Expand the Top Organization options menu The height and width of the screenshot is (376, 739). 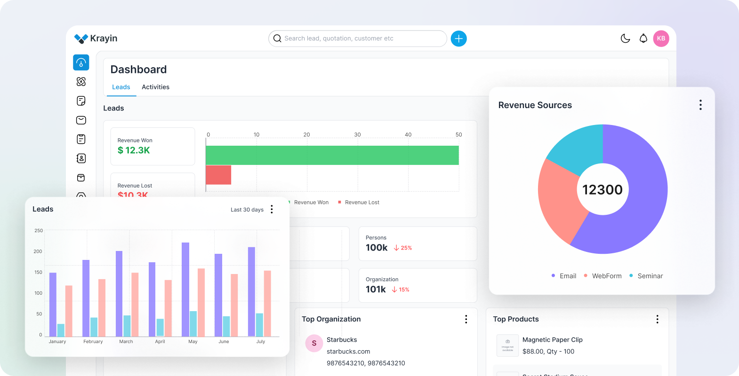pos(466,319)
